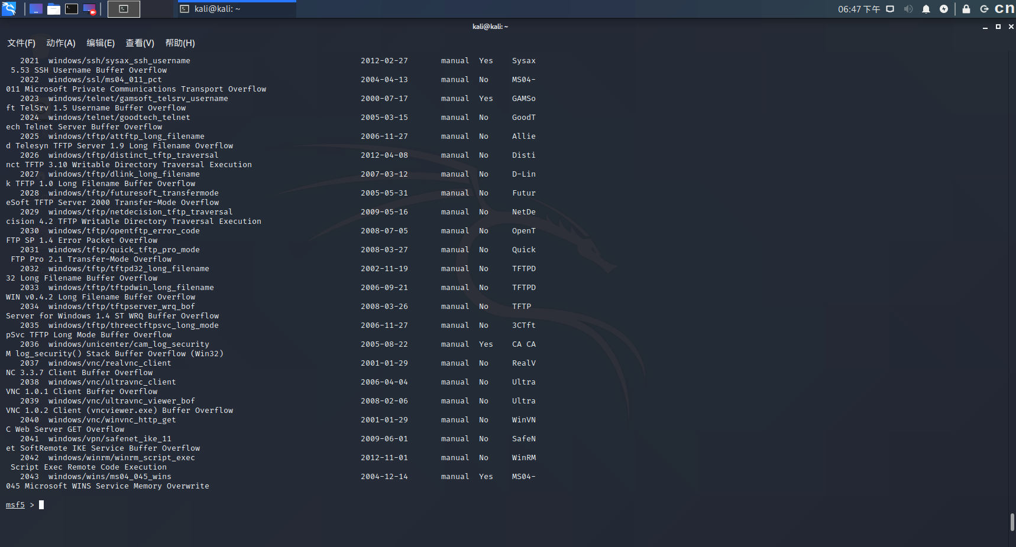The image size is (1016, 547).
Task: Click the description 'Script Exec Remote Code Execution'
Action: tap(89, 467)
